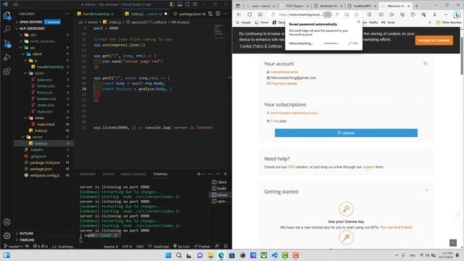
Task: Switch to the OUTPUT panel tab
Action: [x=108, y=174]
